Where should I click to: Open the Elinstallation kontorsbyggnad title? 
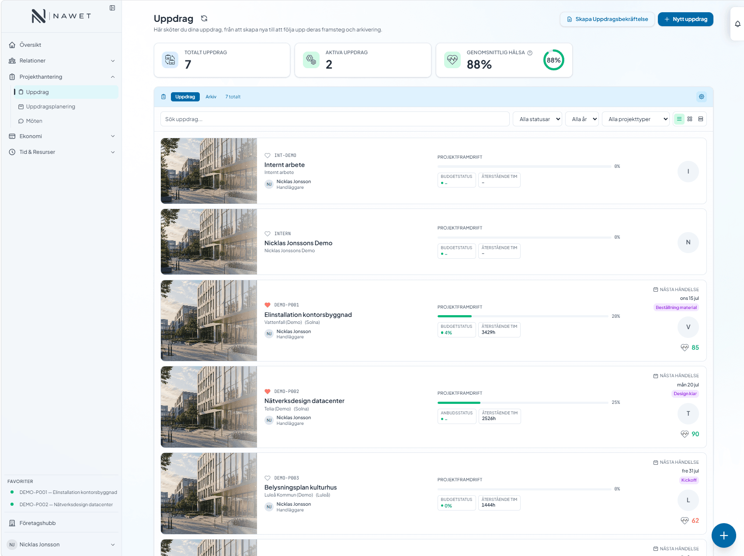[308, 315]
